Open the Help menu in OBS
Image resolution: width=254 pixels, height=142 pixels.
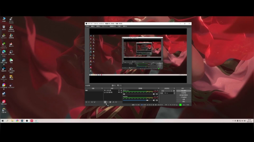coord(125,26)
